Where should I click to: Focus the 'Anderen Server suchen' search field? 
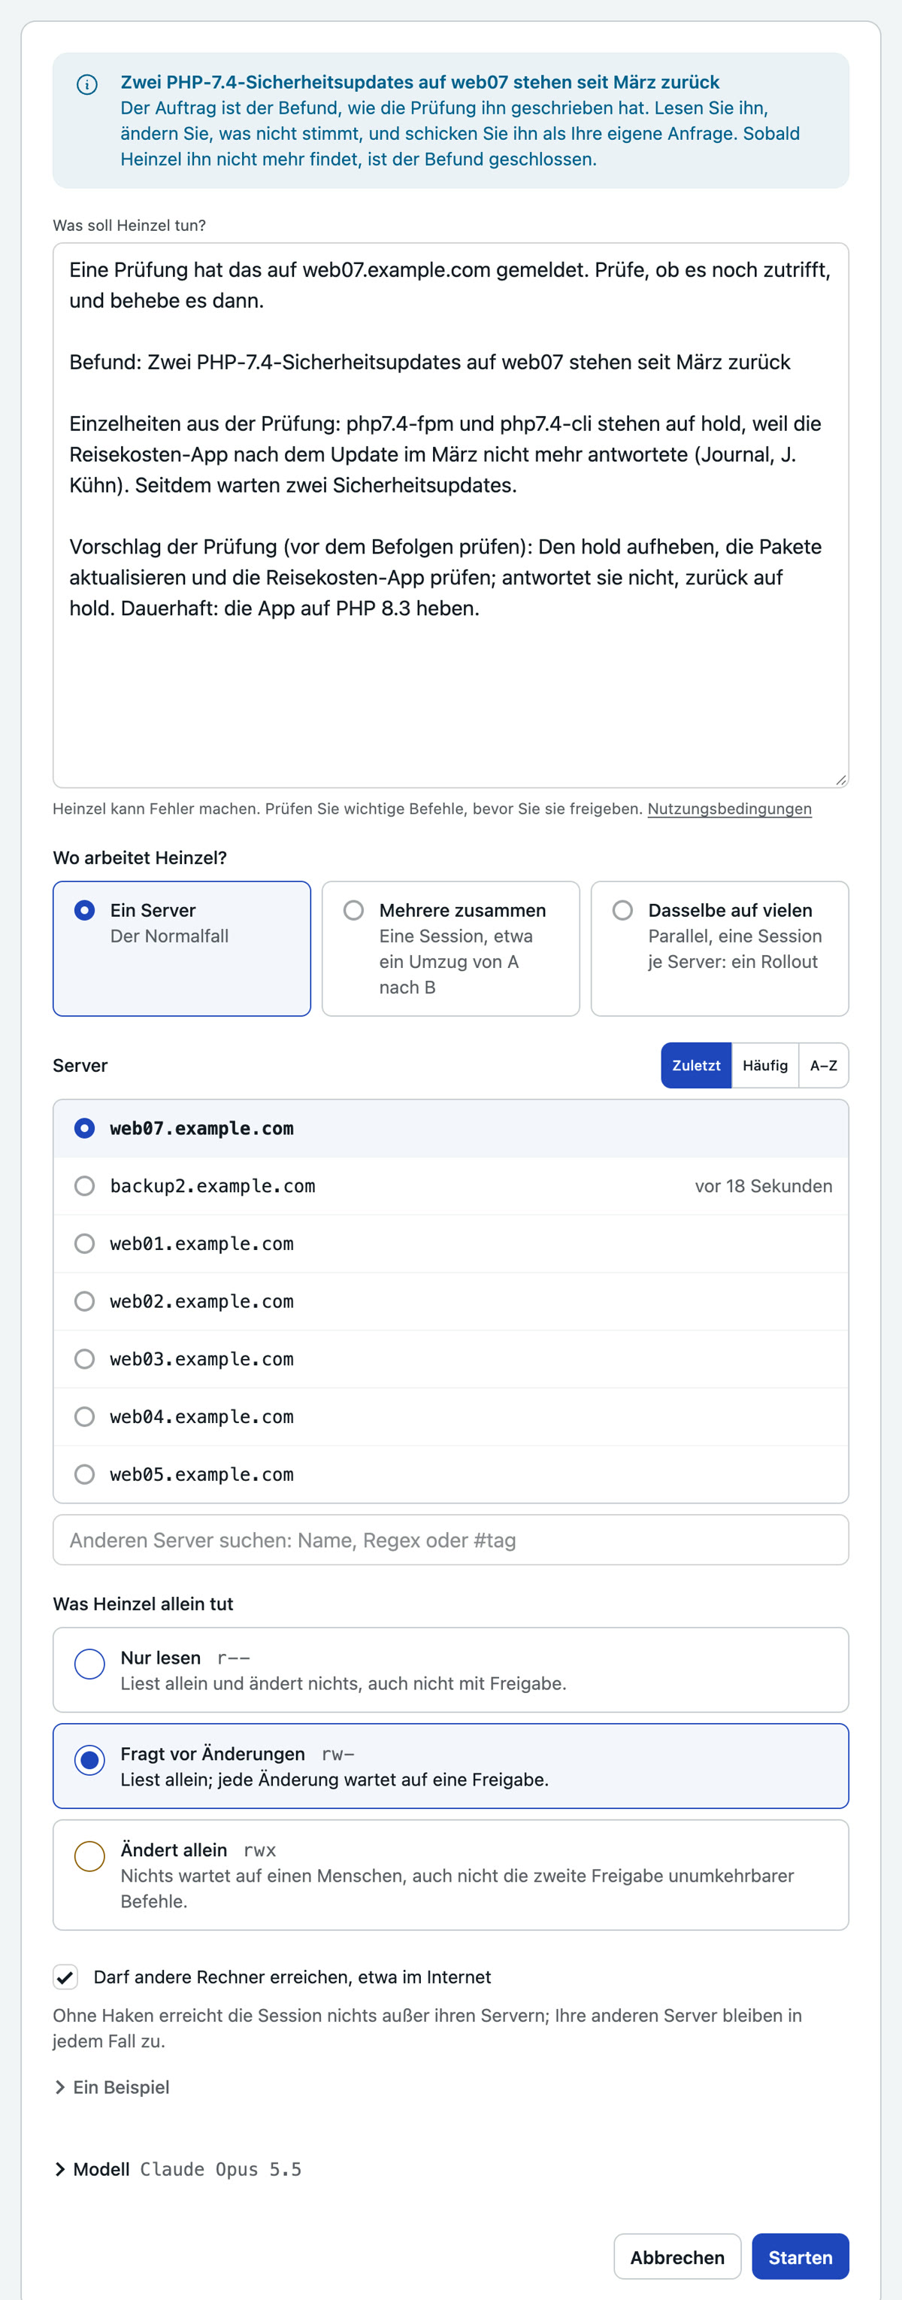[450, 1540]
